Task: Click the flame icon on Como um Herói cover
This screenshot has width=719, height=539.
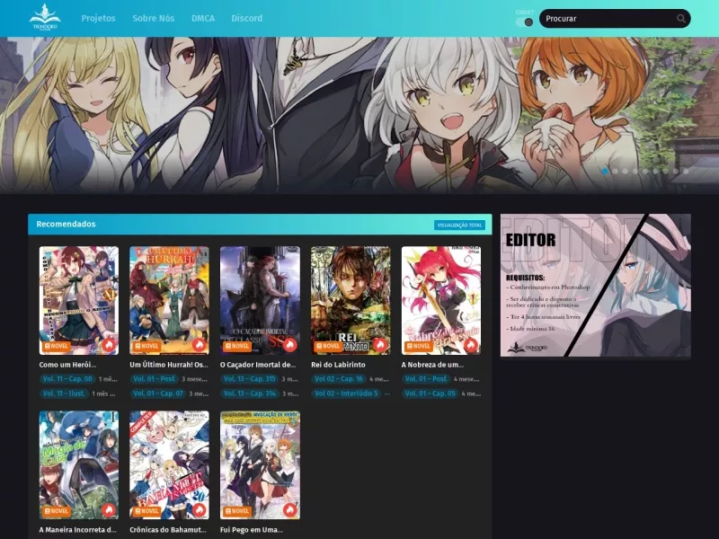Action: (108, 345)
